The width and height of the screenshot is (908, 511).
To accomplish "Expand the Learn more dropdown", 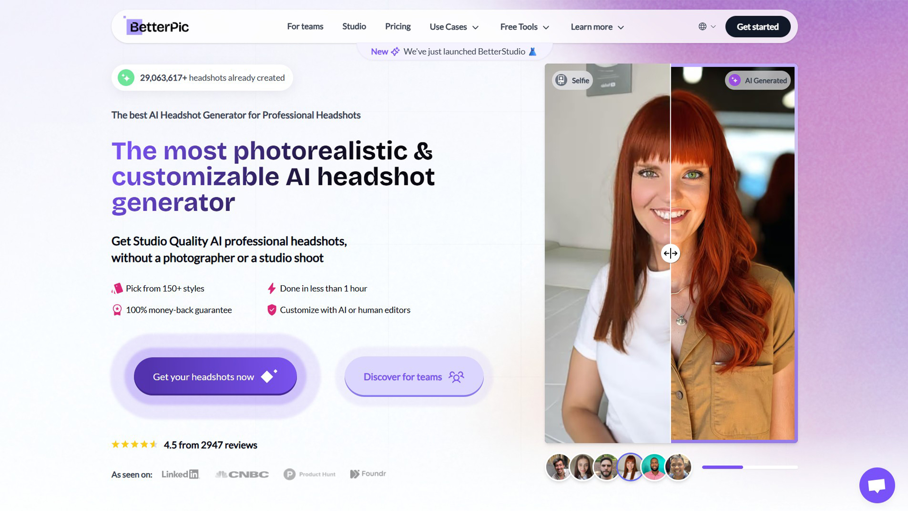I will click(x=597, y=27).
